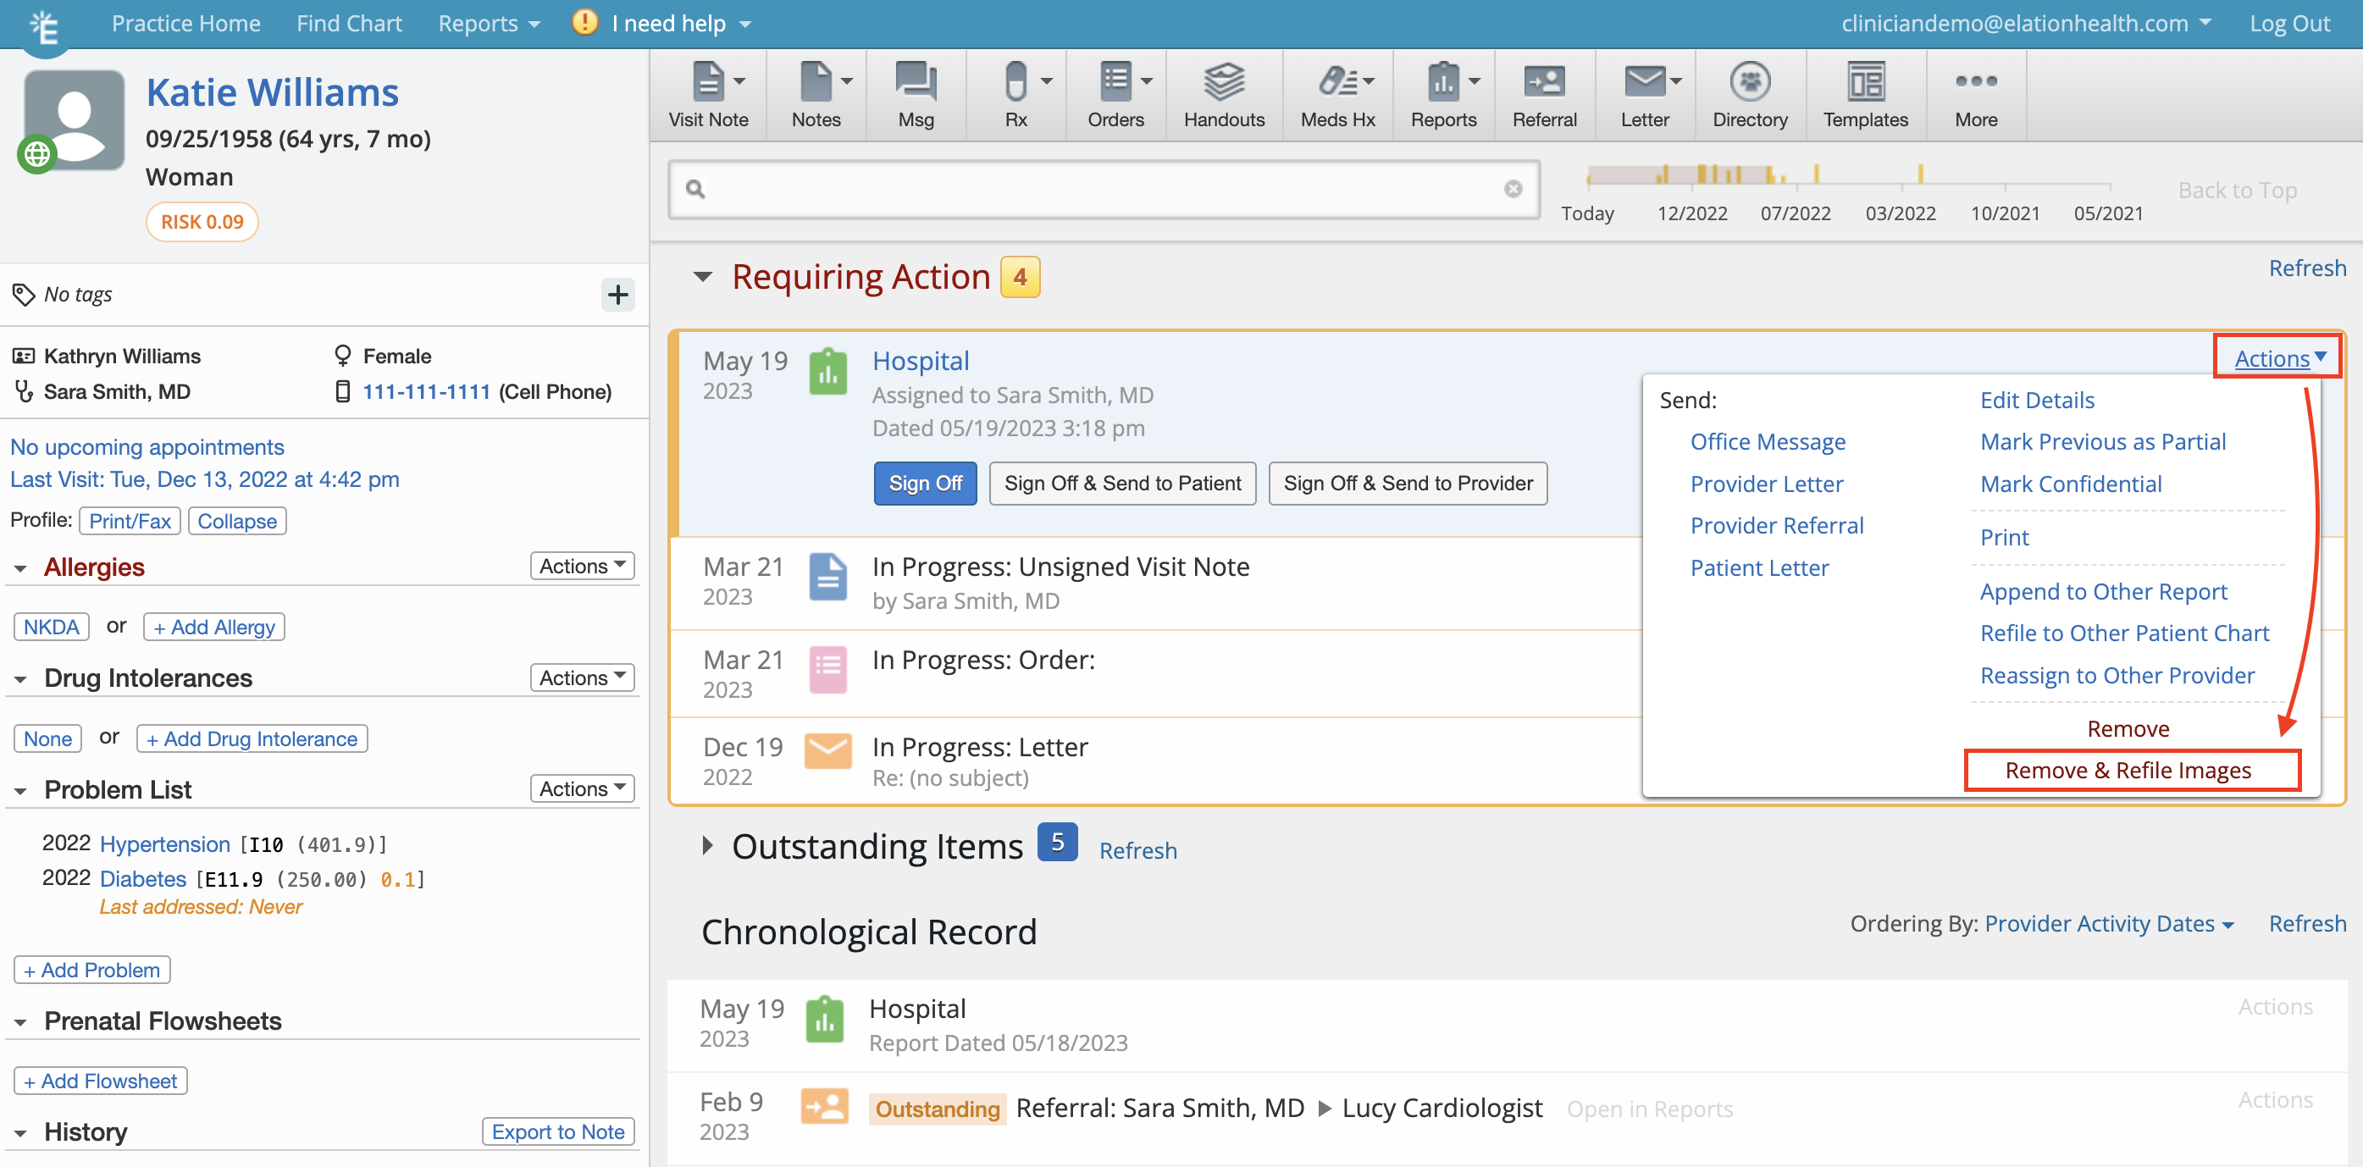The height and width of the screenshot is (1167, 2363).
Task: Select the Referral icon
Action: (x=1544, y=91)
